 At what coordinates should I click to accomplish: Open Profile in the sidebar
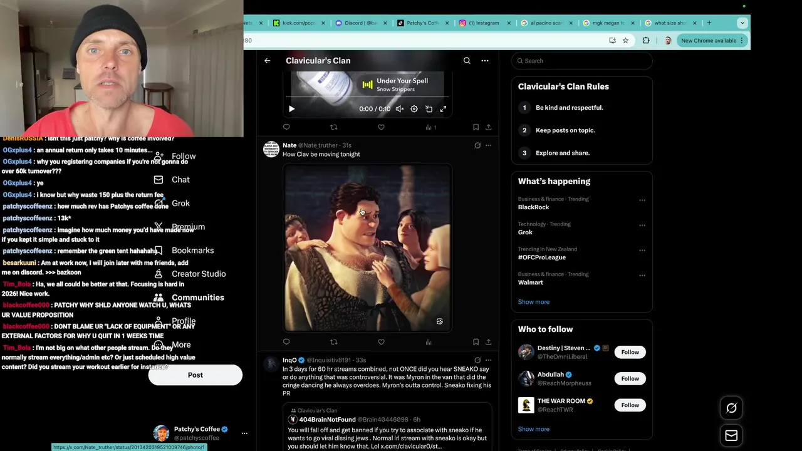(x=175, y=321)
